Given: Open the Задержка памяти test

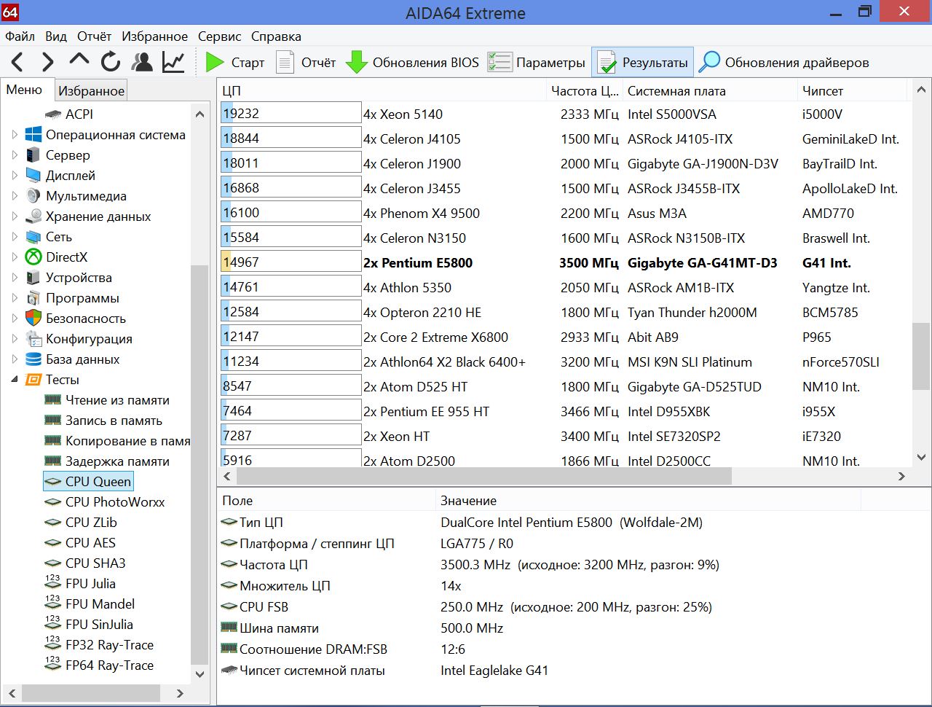Looking at the screenshot, I should click(x=117, y=461).
